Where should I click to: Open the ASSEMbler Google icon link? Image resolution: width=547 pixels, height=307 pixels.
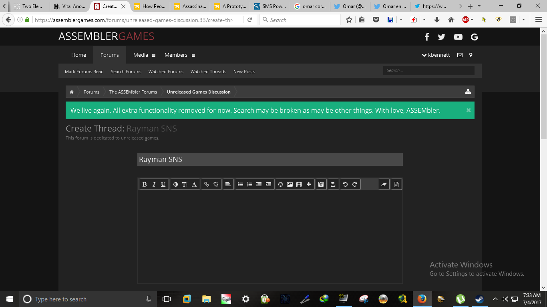point(475,37)
